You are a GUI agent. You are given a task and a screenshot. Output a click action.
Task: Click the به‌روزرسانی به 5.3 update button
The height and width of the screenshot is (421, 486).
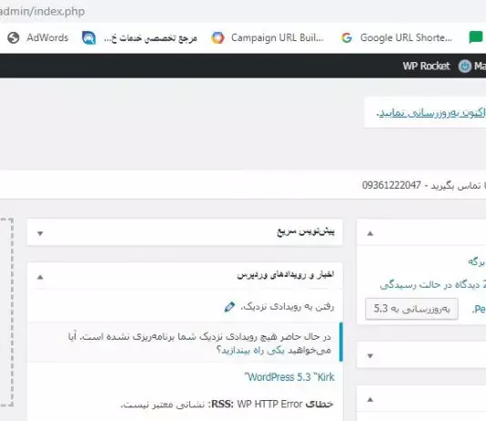tap(411, 309)
